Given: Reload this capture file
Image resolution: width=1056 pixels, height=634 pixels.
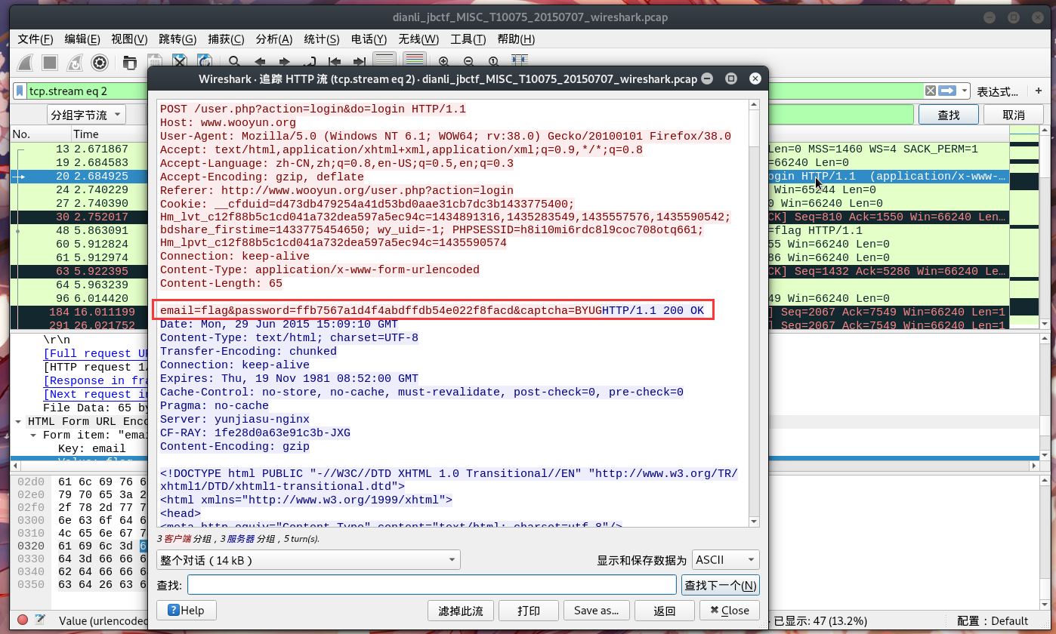Looking at the screenshot, I should 204,63.
